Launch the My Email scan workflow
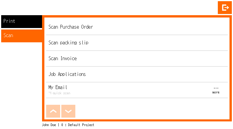This screenshot has width=233, height=129. pos(58,87)
